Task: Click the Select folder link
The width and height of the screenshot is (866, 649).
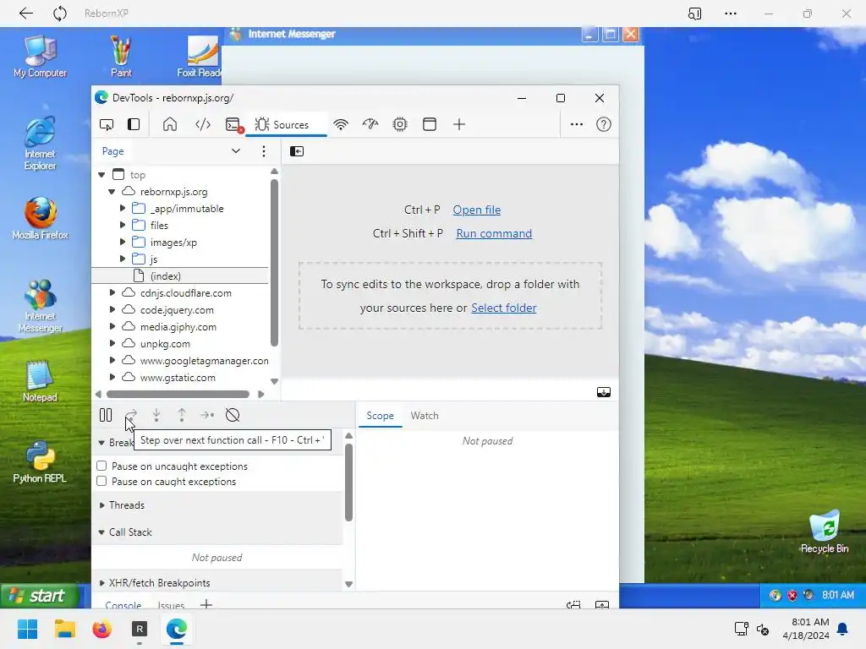Action: [x=503, y=308]
